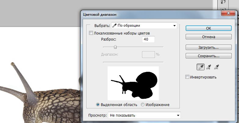Viewport: 239px width, 123px height.
Task: Toggle the Инвертировать checkbox
Action: click(x=187, y=77)
